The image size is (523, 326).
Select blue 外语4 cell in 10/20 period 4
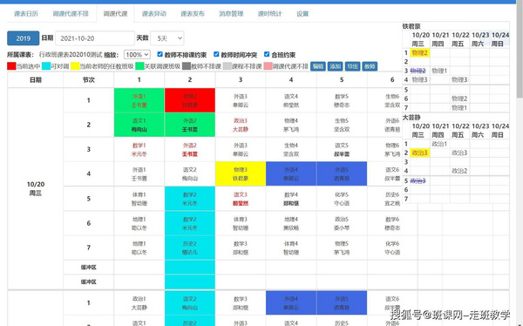pos(291,173)
